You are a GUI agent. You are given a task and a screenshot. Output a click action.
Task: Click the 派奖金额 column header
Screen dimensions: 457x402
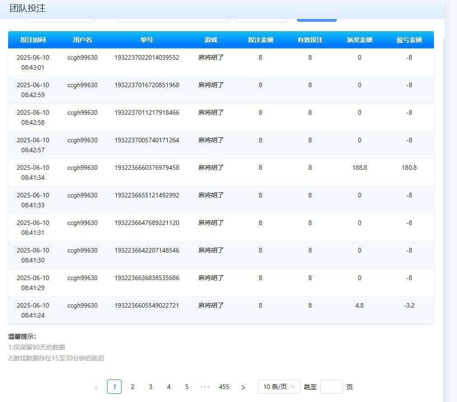359,40
